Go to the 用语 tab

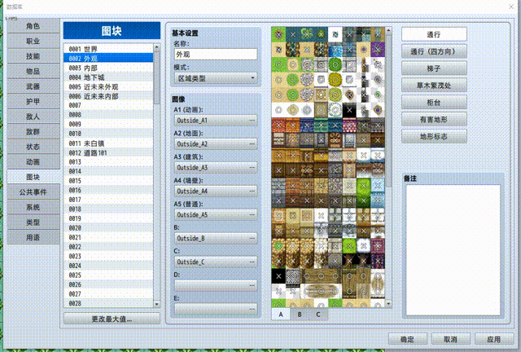[33, 238]
